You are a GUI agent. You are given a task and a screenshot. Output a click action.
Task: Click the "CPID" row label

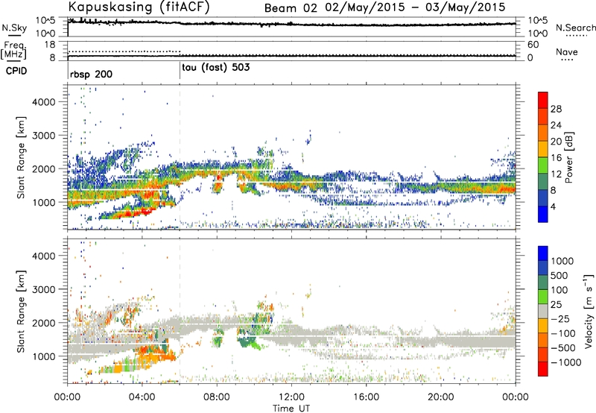coord(16,71)
